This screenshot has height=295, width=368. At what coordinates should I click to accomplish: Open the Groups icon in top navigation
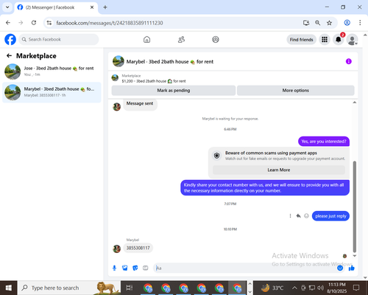216,39
